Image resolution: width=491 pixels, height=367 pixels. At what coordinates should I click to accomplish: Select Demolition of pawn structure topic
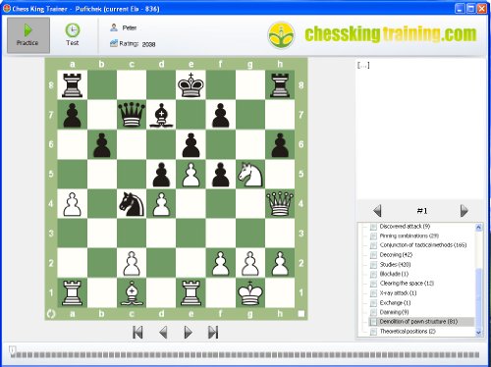[418, 322]
